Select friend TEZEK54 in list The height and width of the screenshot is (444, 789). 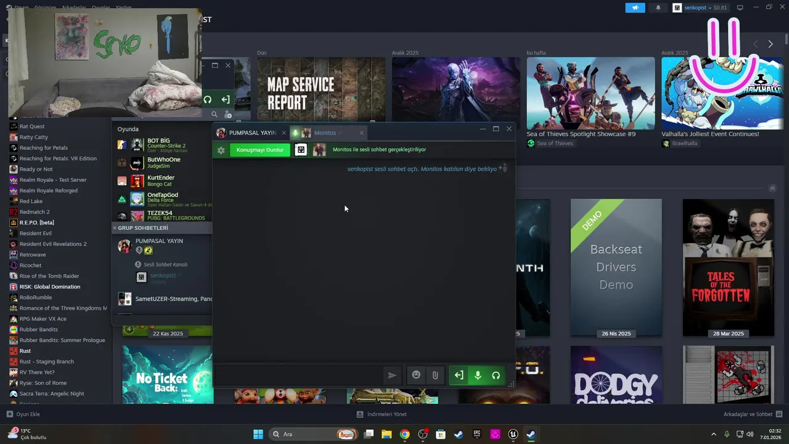(164, 216)
